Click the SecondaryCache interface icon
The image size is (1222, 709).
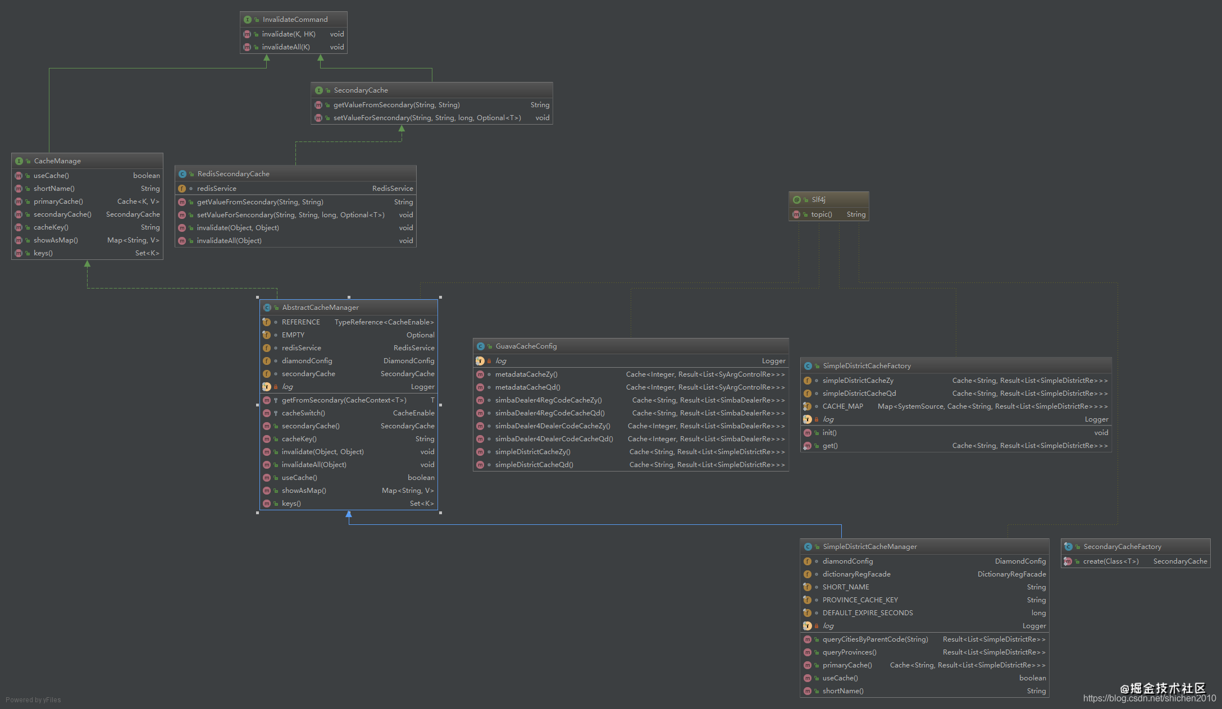[x=319, y=90]
